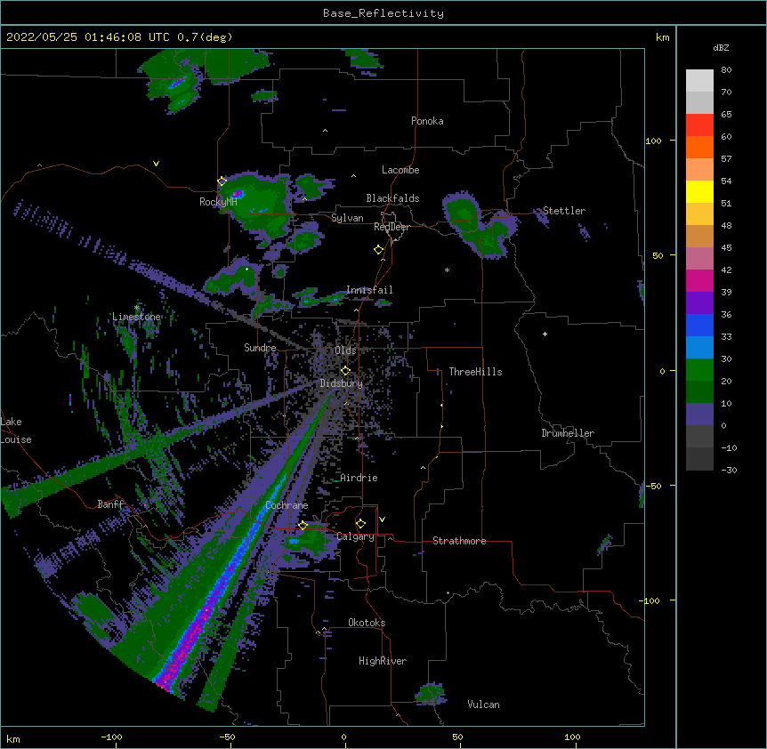Pick the red 60-65 dBZ legend swatch

699,125
